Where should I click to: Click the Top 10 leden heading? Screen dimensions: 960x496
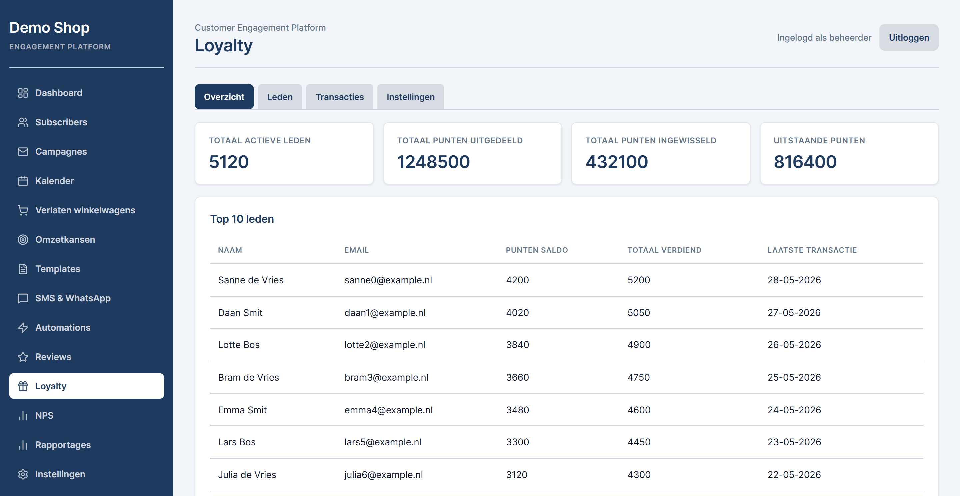point(242,219)
